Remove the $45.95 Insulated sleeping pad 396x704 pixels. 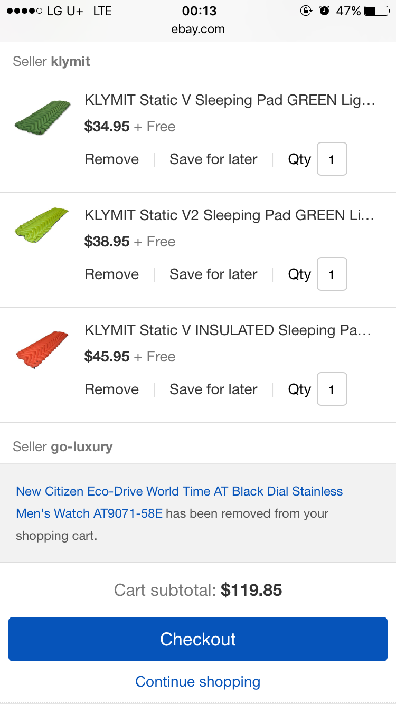pos(112,389)
